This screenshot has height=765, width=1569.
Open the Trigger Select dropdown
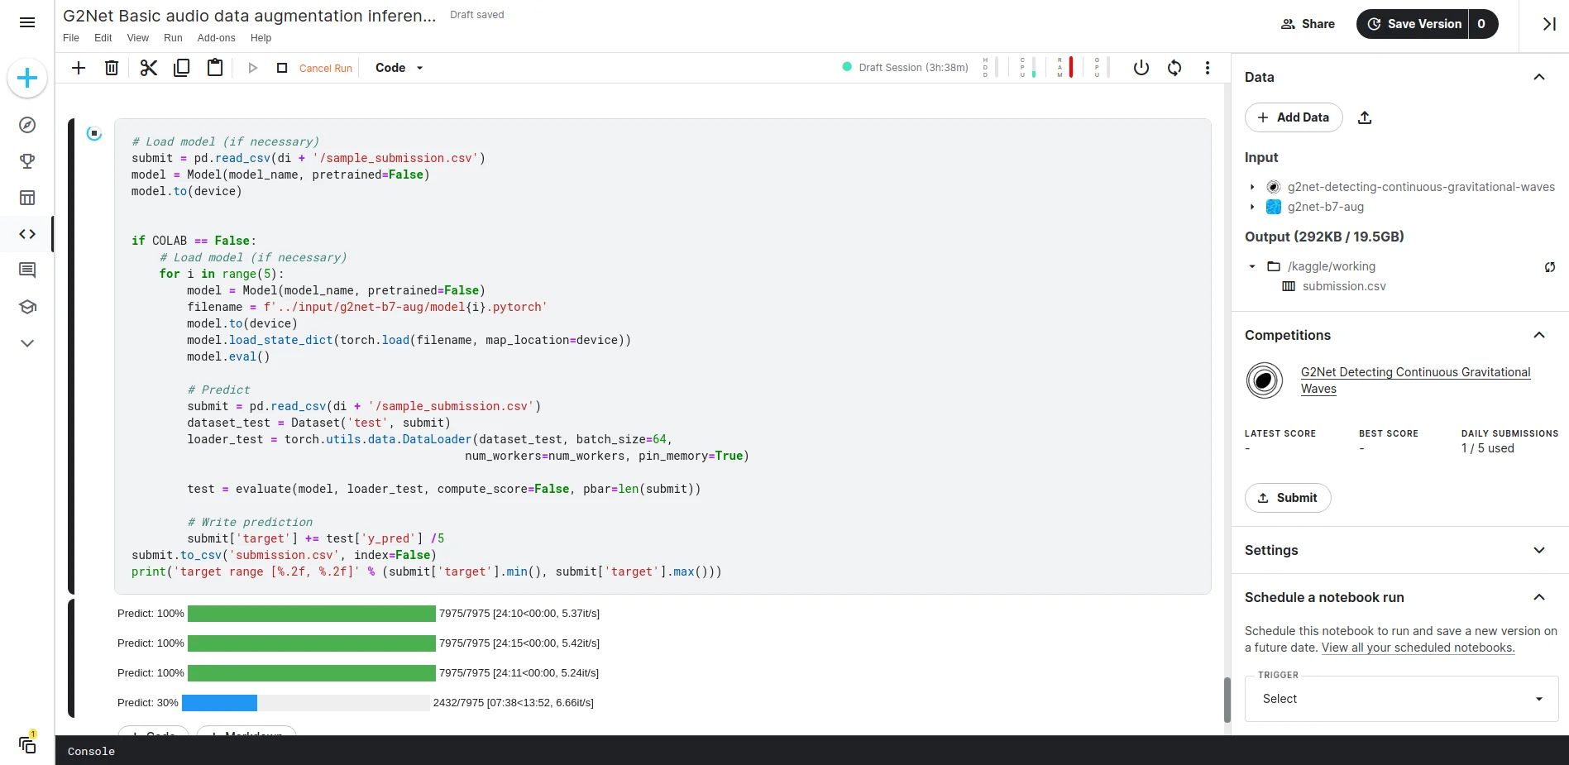1401,699
